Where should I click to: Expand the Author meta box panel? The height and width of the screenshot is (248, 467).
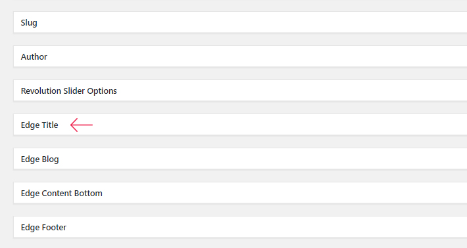(x=240, y=56)
